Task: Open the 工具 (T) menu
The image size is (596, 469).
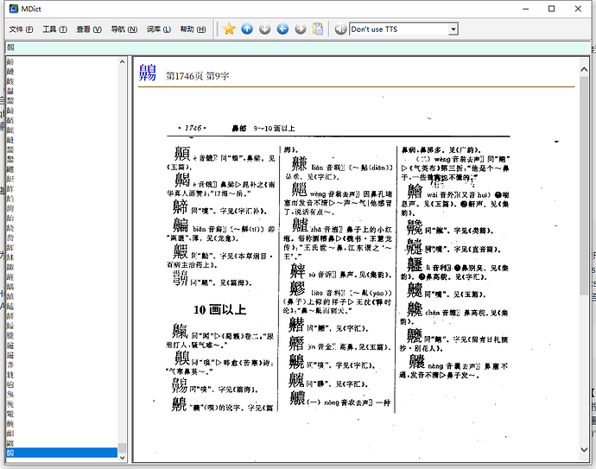Action: pyautogui.click(x=54, y=29)
